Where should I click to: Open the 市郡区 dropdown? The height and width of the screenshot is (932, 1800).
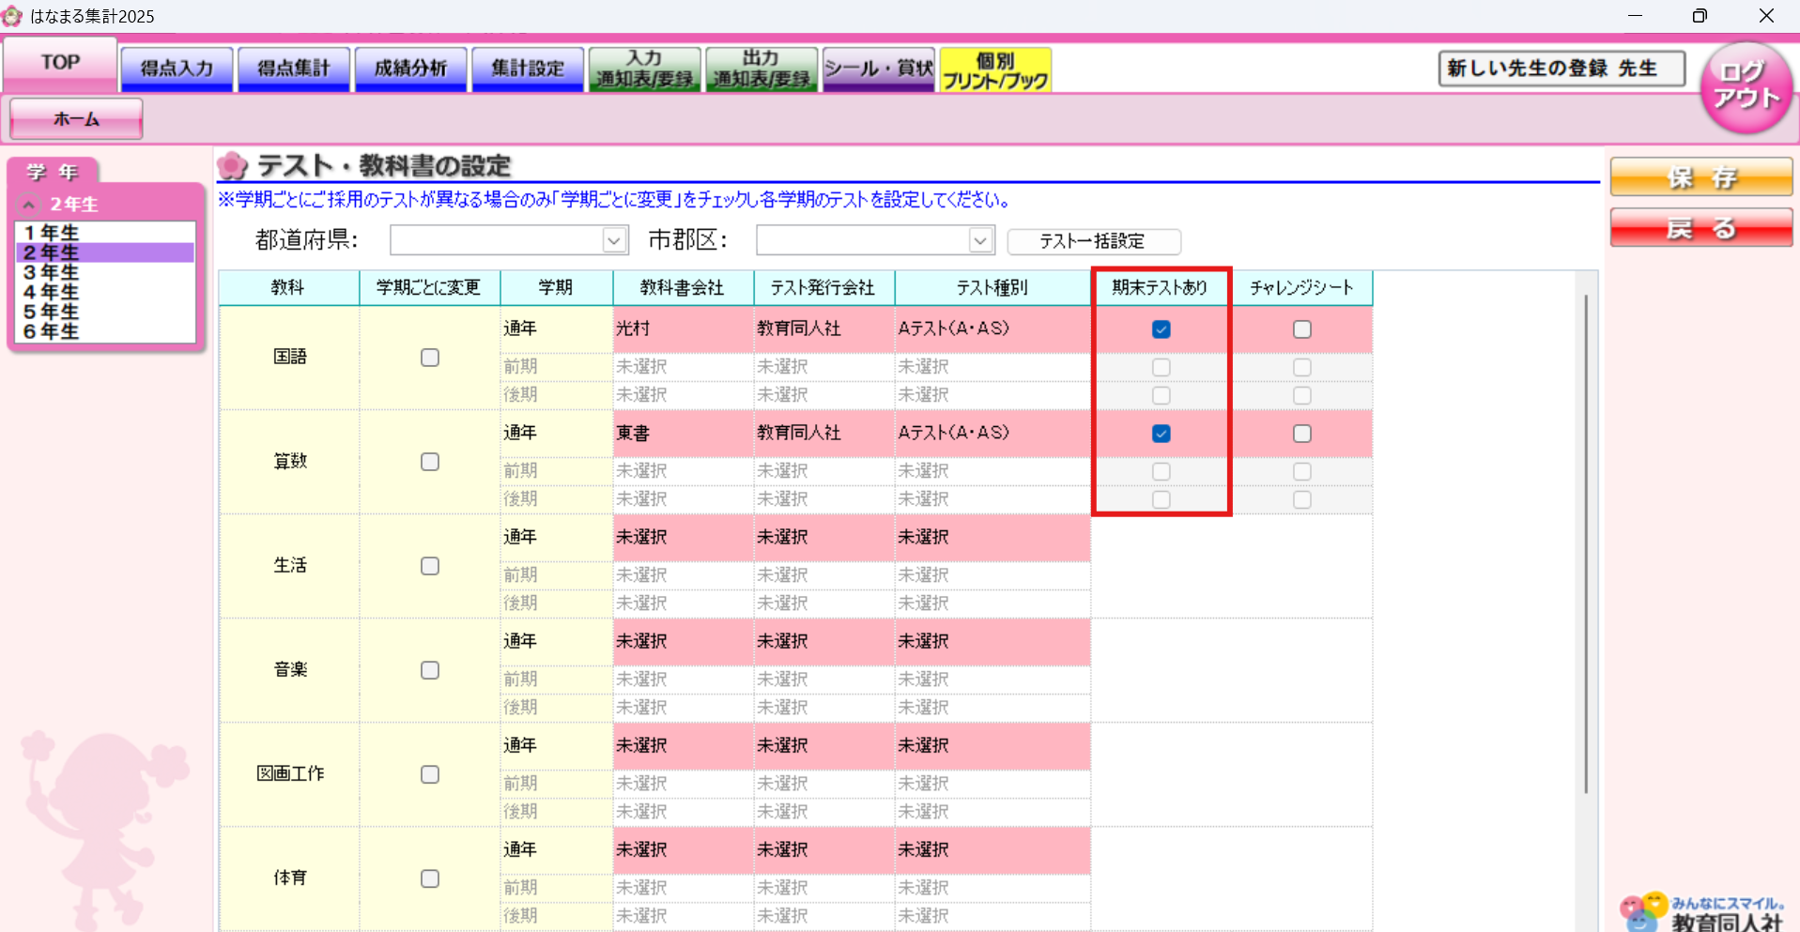click(980, 239)
